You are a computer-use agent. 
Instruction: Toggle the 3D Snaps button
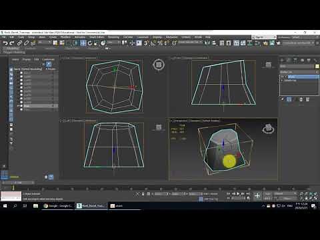[x=146, y=43]
